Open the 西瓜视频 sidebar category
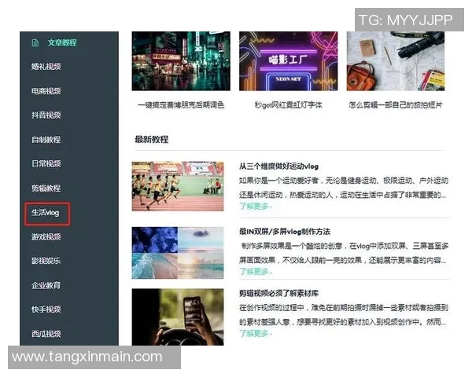The width and height of the screenshot is (472, 377). 46,334
